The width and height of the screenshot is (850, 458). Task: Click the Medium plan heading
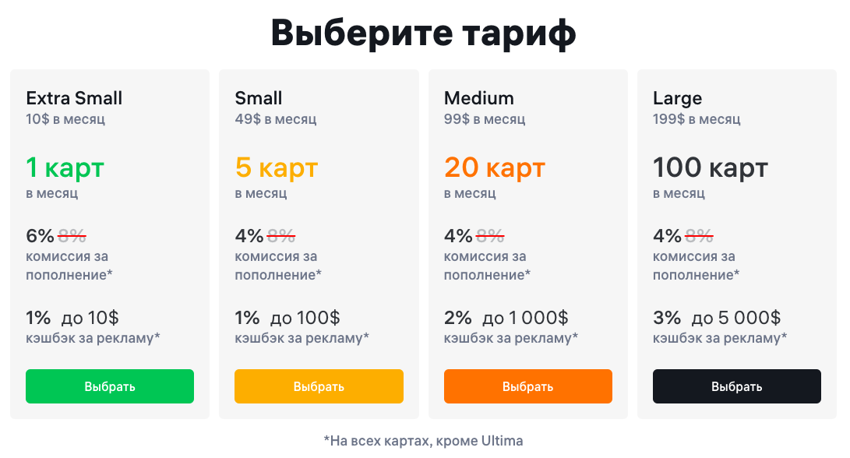click(x=478, y=98)
